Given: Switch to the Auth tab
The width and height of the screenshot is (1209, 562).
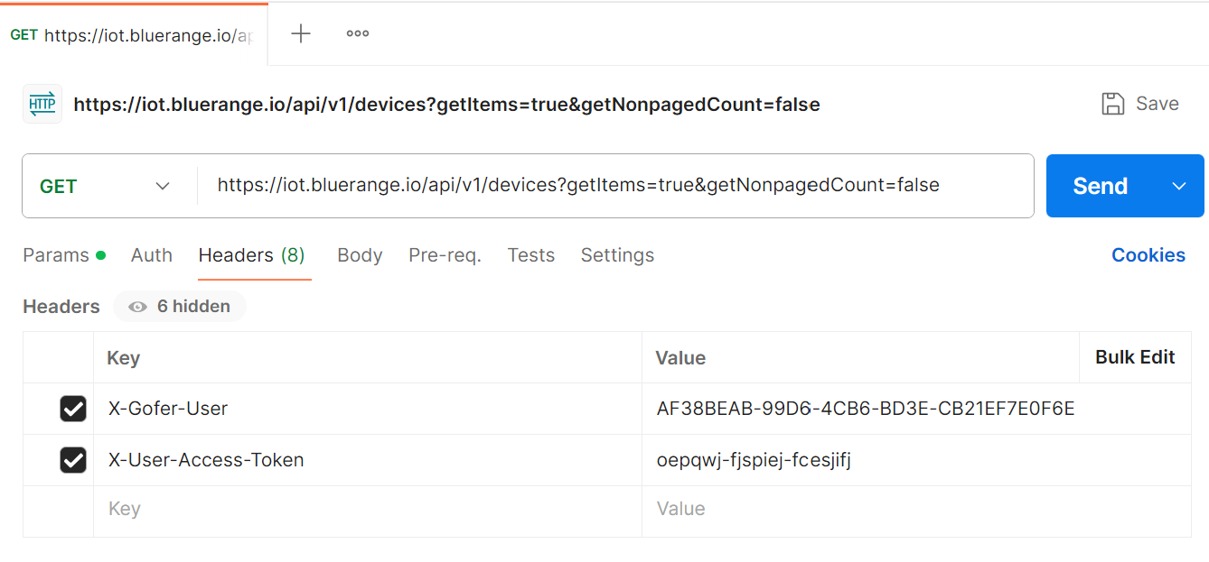Looking at the screenshot, I should click(x=152, y=255).
